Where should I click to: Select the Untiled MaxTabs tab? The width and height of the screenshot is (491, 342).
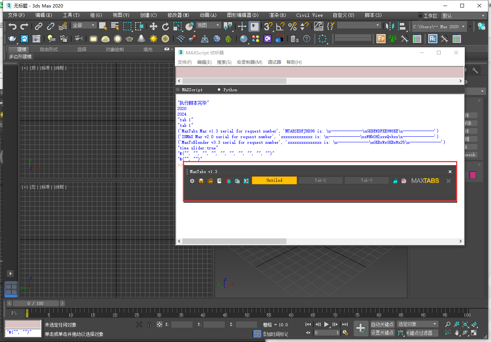click(x=274, y=181)
